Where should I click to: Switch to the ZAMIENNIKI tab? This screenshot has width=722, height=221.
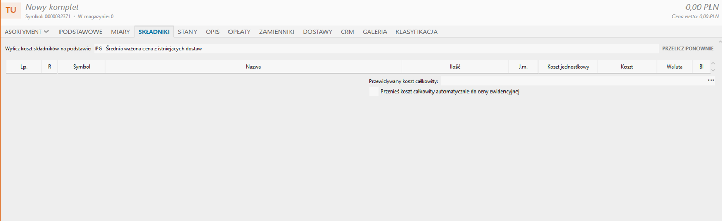point(276,32)
